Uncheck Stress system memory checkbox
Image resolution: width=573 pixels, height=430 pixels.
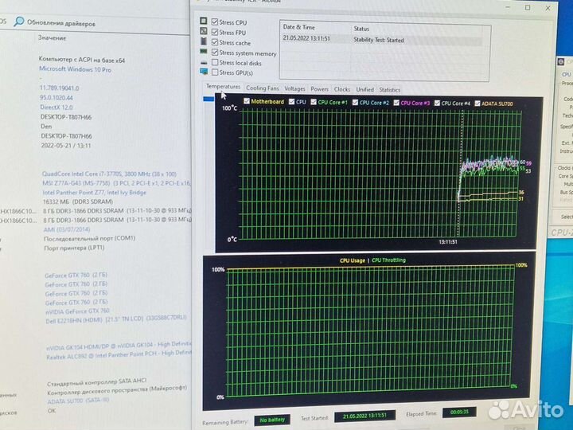[x=215, y=53]
